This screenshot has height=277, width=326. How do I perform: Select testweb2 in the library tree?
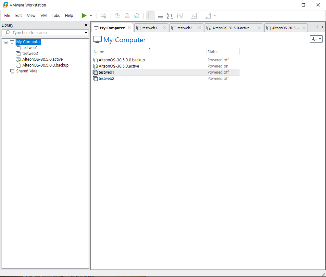[30, 54]
